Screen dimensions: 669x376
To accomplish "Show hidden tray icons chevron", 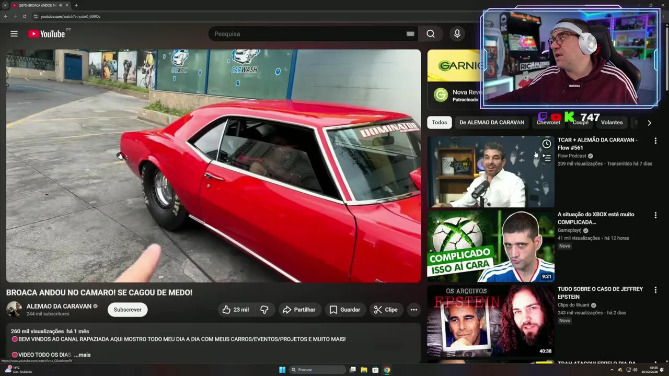I will point(612,370).
